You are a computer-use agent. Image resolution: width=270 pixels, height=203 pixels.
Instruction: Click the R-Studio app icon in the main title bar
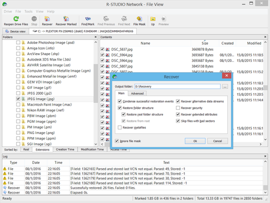[x=5, y=4]
